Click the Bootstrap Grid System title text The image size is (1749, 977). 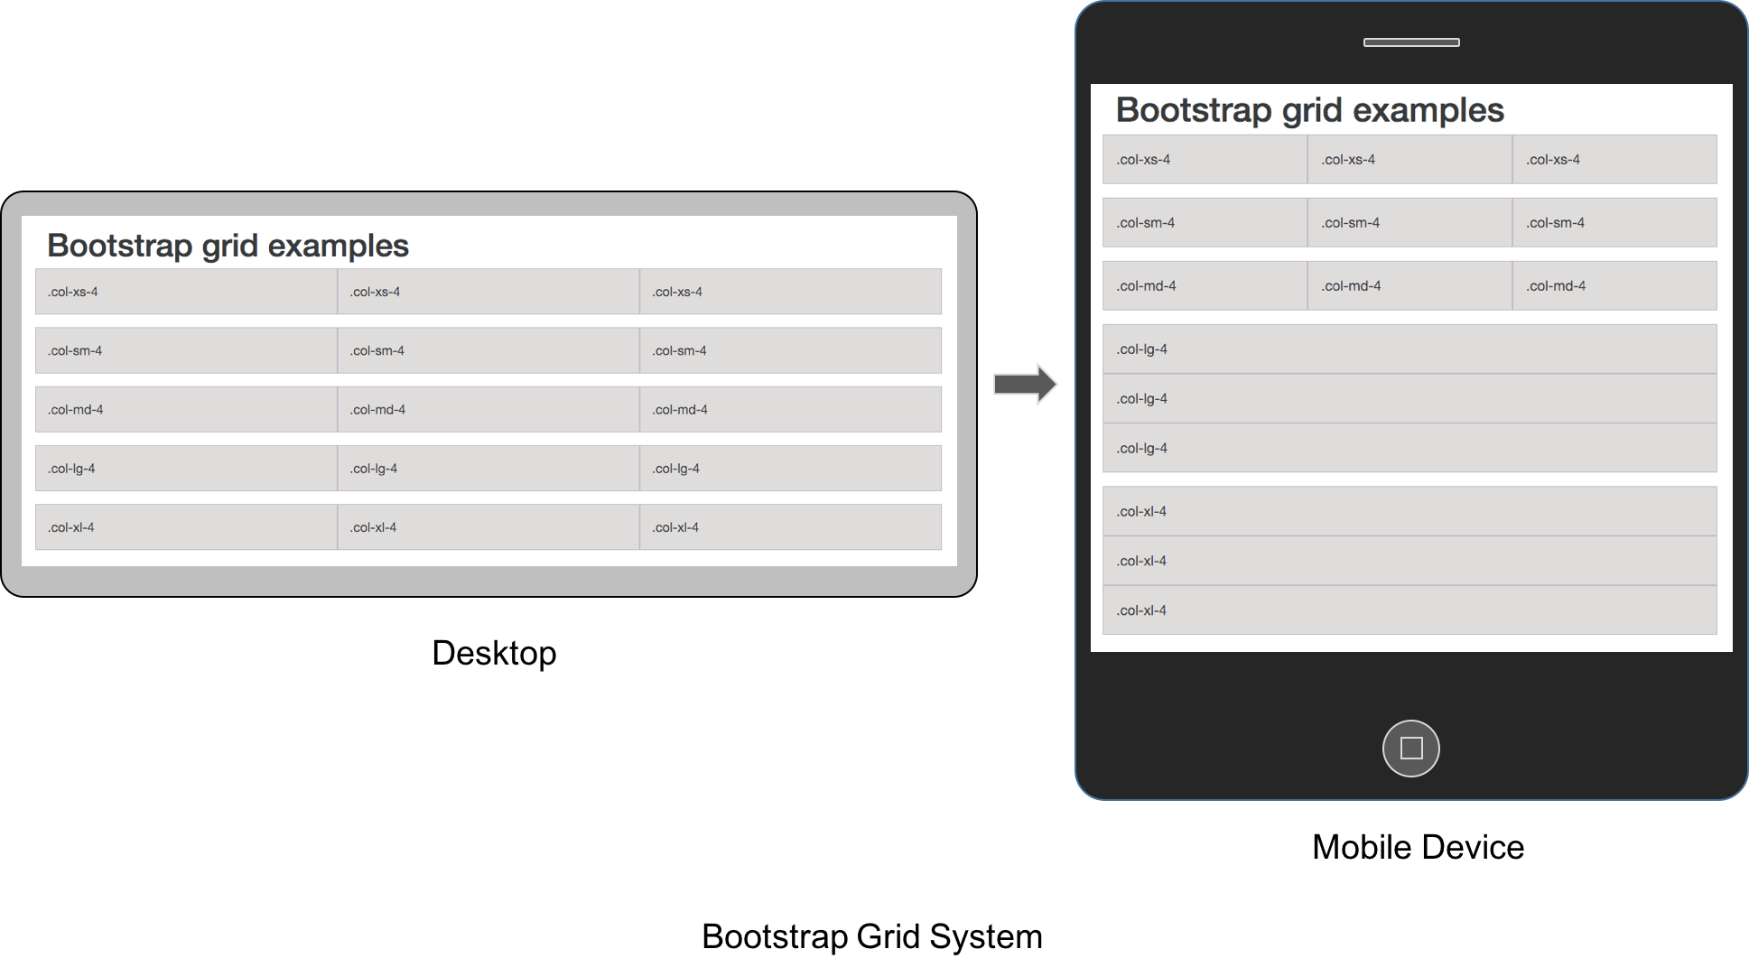point(872,936)
